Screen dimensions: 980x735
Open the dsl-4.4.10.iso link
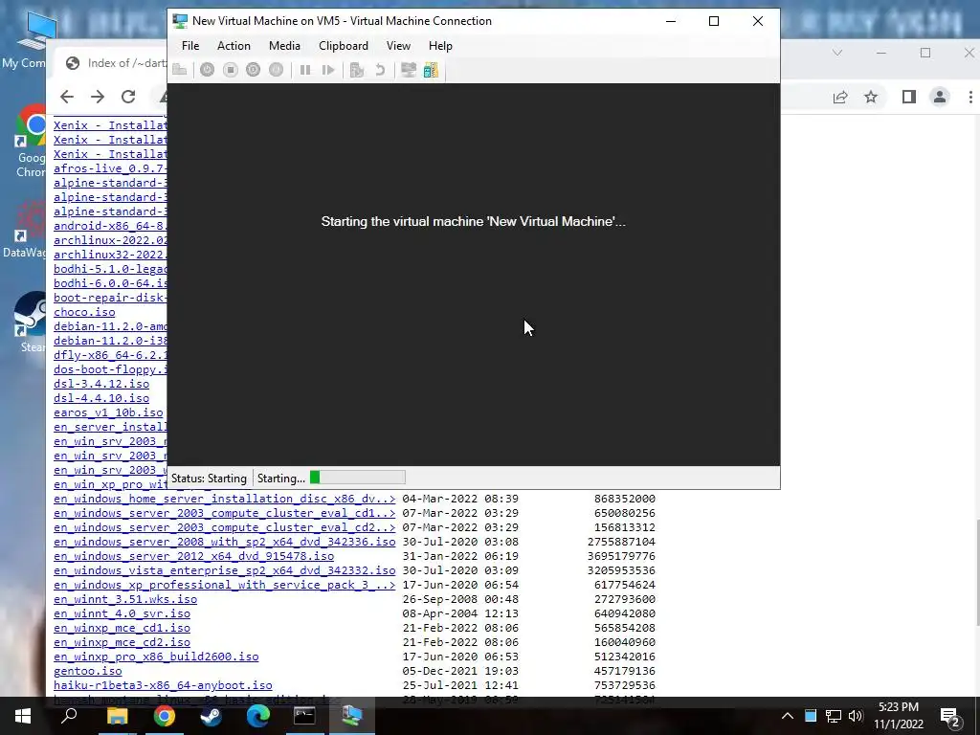pyautogui.click(x=101, y=399)
